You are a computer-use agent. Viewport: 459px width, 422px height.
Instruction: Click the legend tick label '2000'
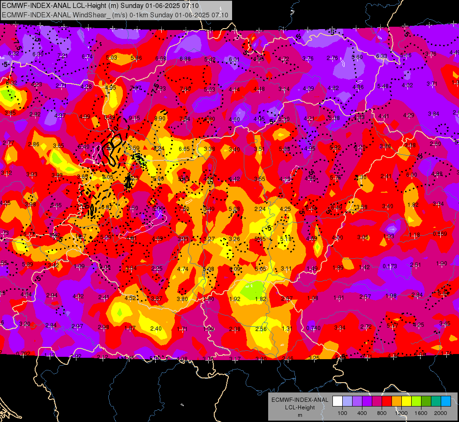pos(441,413)
